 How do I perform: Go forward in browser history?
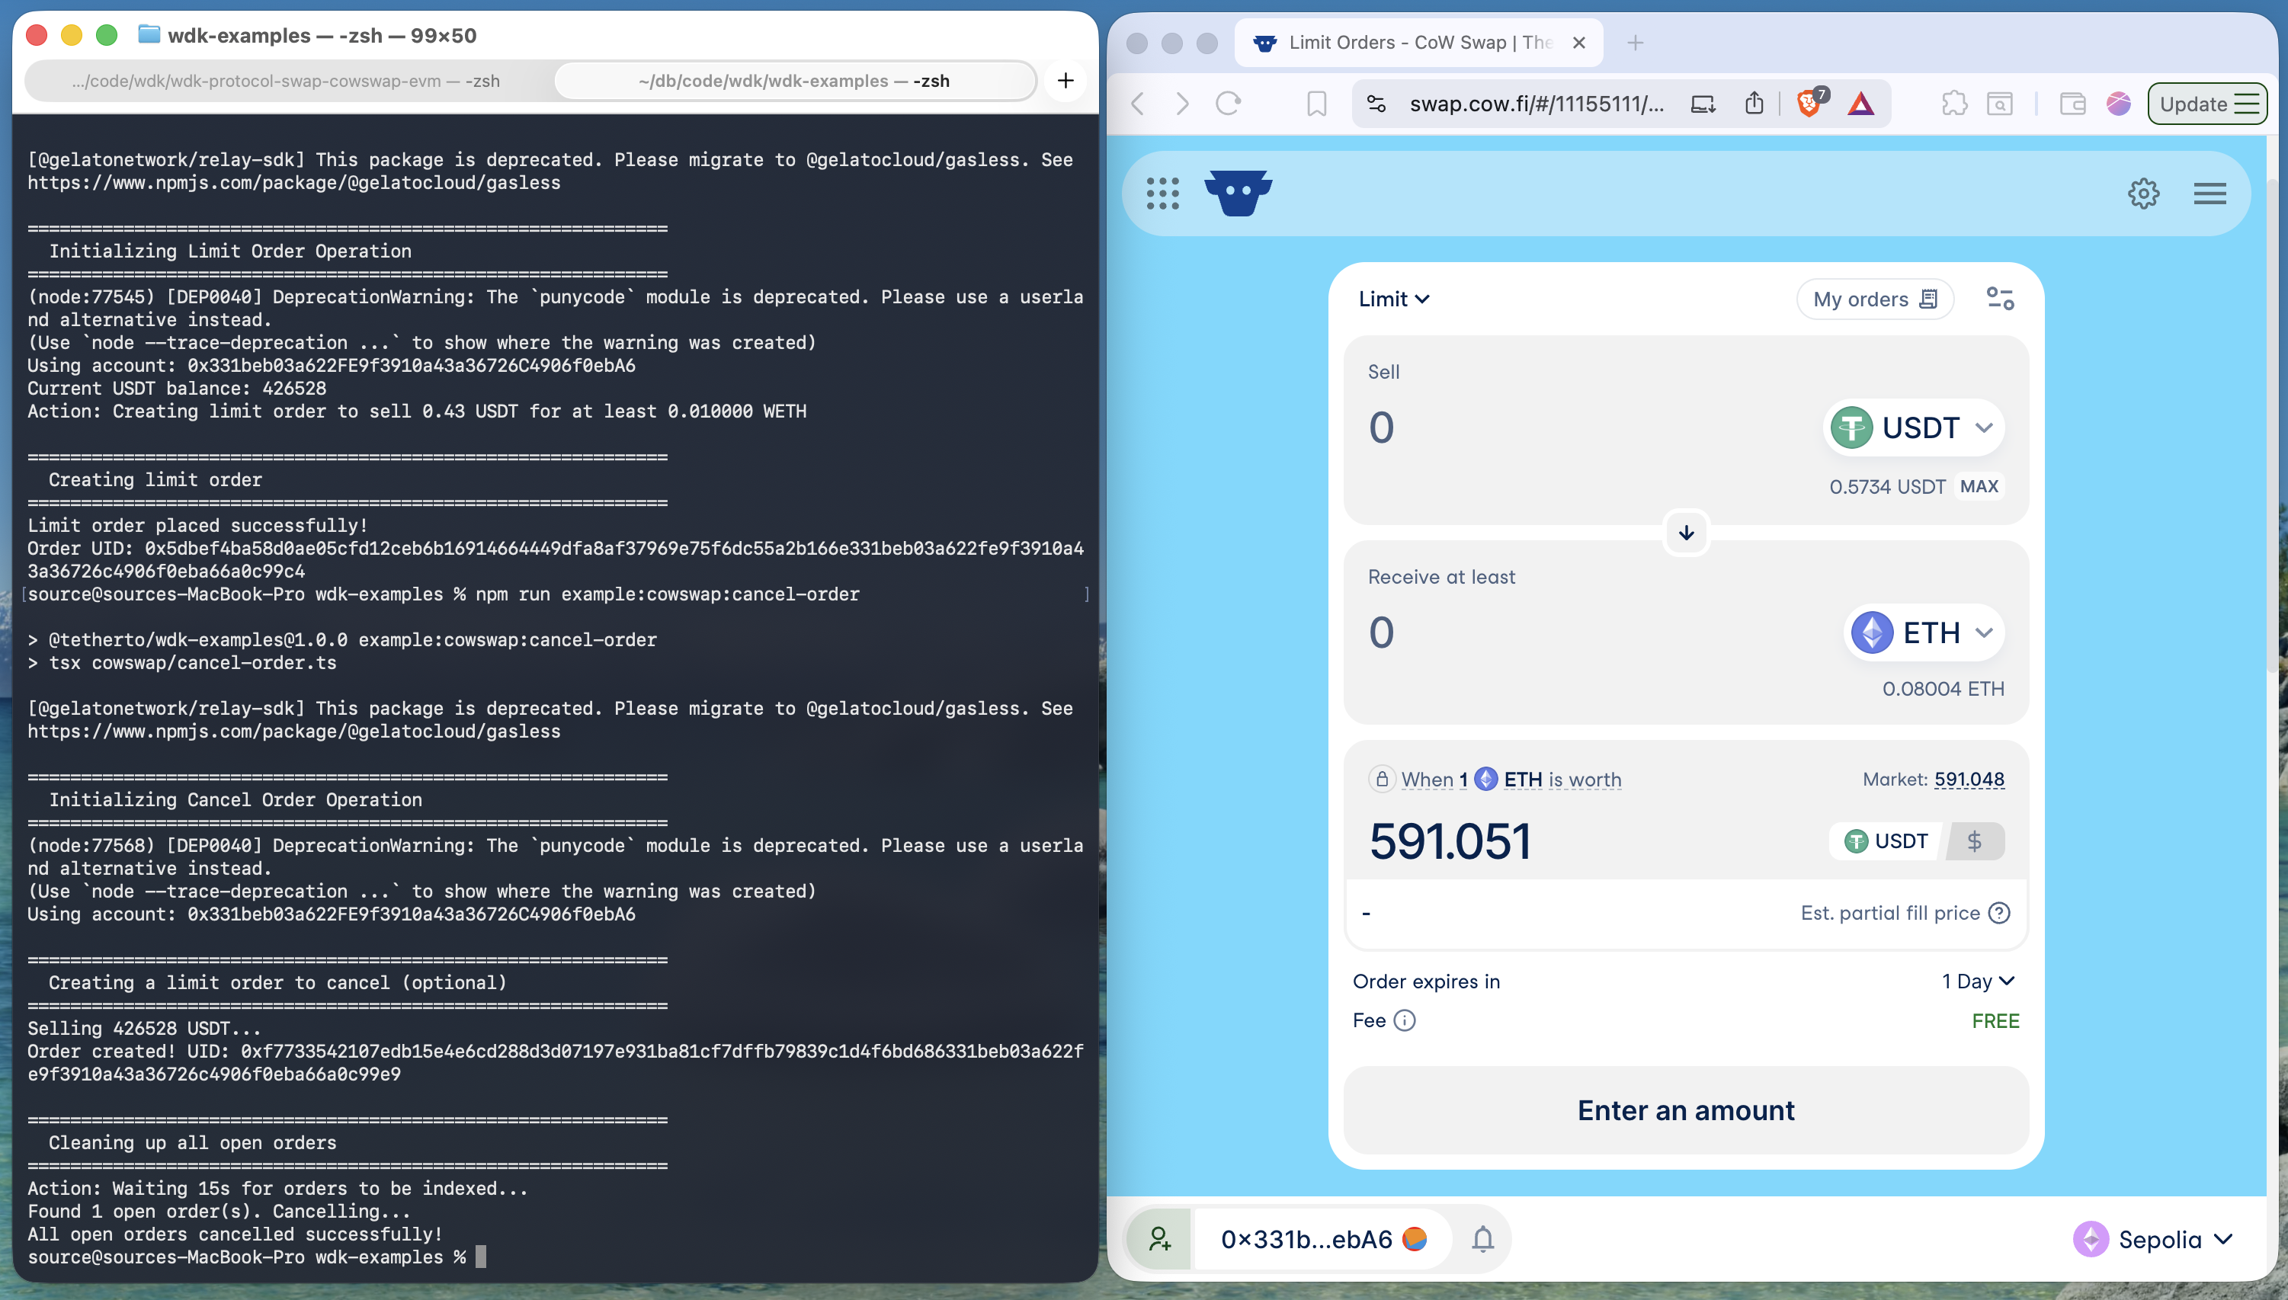point(1182,104)
